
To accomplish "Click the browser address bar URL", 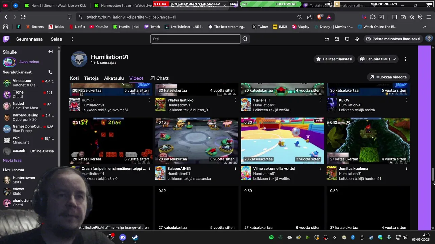I will coord(131,17).
